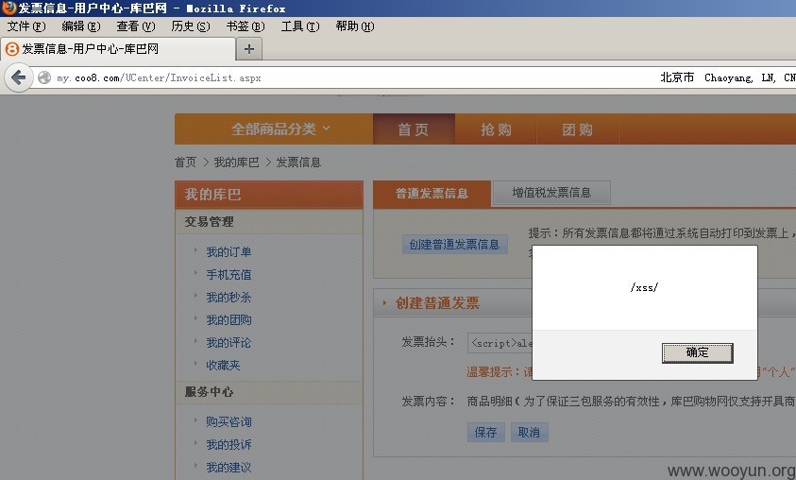Viewport: 796px width, 480px height.
Task: Click the 取消 button
Action: [529, 432]
